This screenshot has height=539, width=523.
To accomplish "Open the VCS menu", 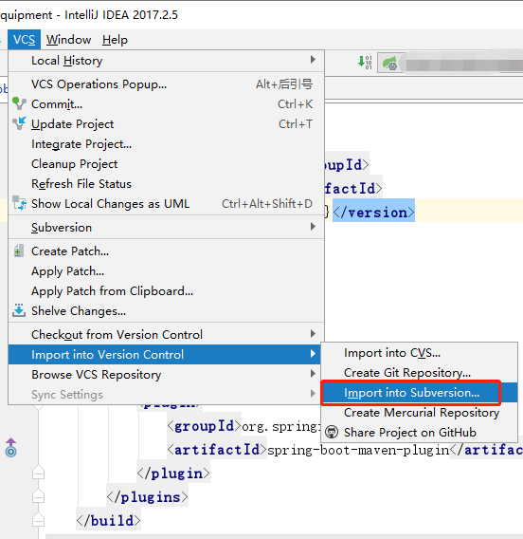I will coord(24,40).
